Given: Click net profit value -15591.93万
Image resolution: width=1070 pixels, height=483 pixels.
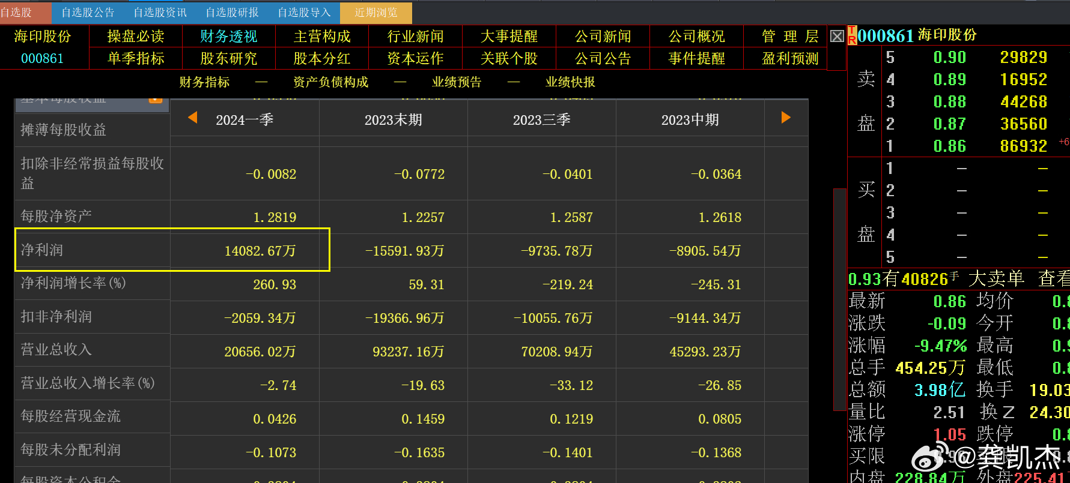Looking at the screenshot, I should tap(405, 251).
